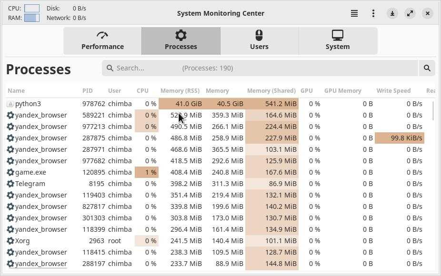Click the search magnifier button
This screenshot has width=441, height=276.
point(427,68)
